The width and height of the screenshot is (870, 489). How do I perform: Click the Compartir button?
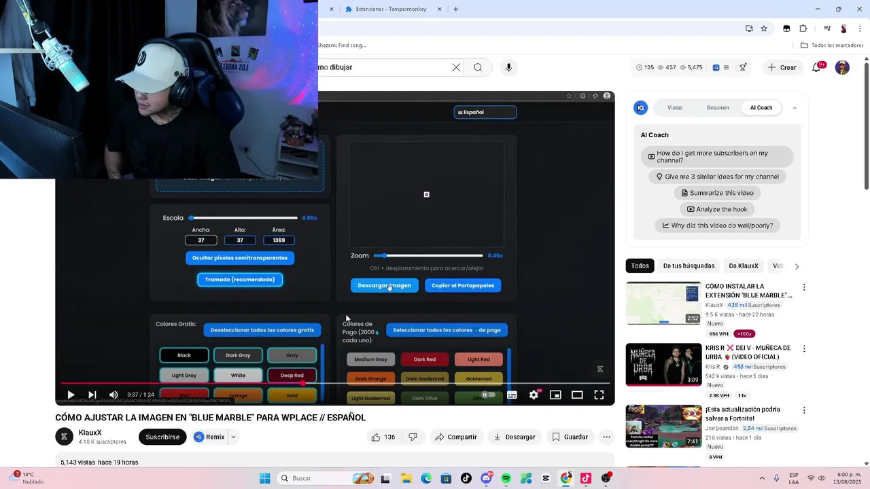point(456,437)
